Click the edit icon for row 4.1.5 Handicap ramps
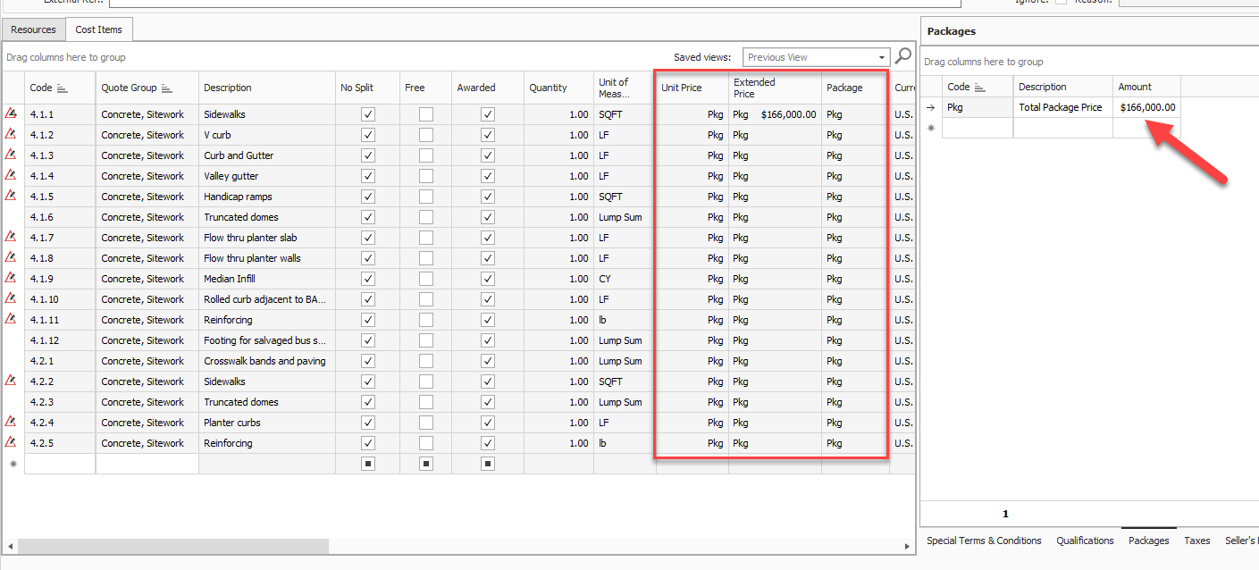Image resolution: width=1259 pixels, height=570 pixels. tap(12, 196)
